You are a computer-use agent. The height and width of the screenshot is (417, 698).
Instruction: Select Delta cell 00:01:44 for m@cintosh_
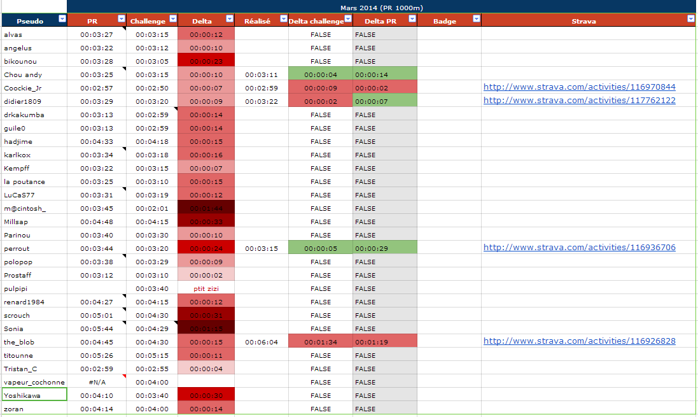pos(206,208)
